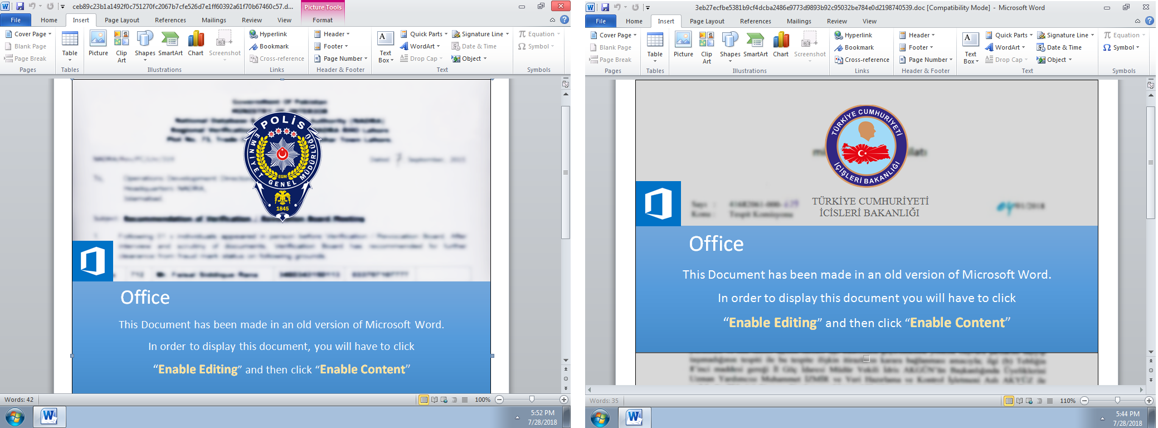Click the Word taskbar icon on the right taskbar
Viewport: 1158px width, 428px height.
click(x=634, y=417)
